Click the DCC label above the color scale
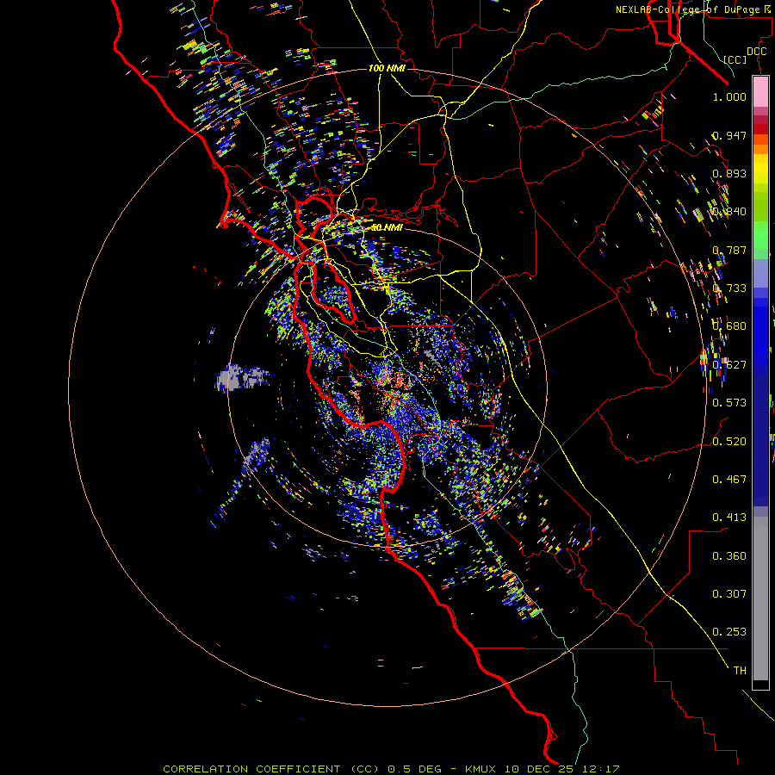 (x=756, y=52)
